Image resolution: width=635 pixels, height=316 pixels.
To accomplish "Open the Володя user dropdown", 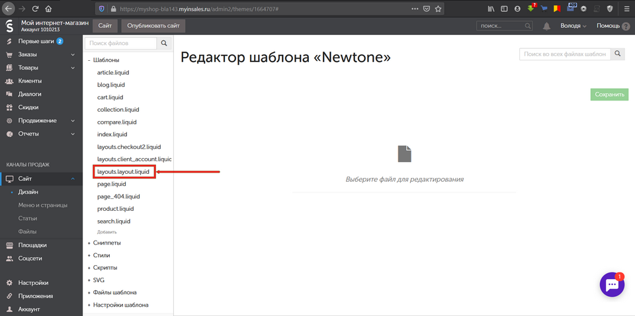I will coord(574,26).
